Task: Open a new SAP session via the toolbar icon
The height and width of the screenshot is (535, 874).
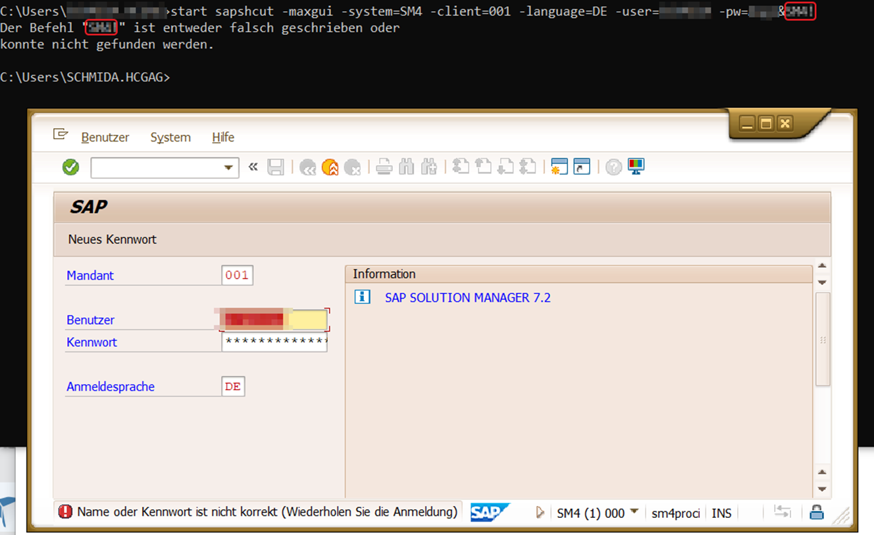Action: 559,166
